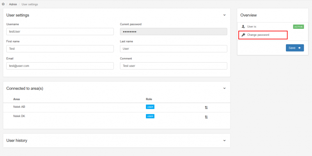Click the Area column header
Screen dimensions: 312x156
click(x=16, y=99)
